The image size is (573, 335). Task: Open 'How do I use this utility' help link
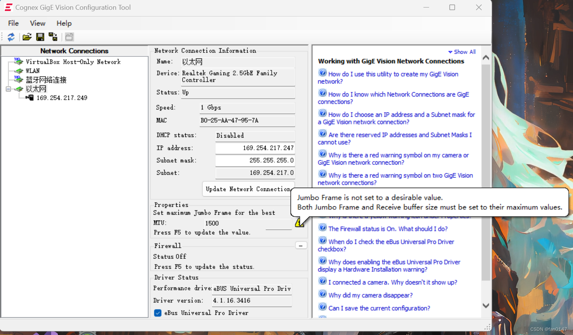pos(388,78)
